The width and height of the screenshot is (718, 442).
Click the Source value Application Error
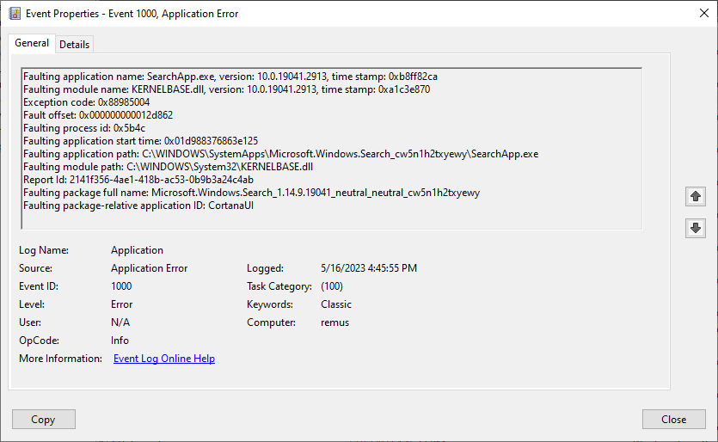point(150,268)
